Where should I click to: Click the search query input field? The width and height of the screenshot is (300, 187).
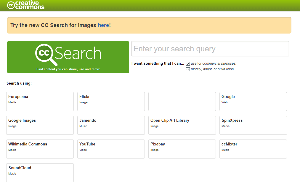coord(210,48)
